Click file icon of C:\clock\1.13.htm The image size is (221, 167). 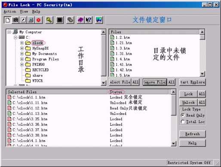[9, 114]
